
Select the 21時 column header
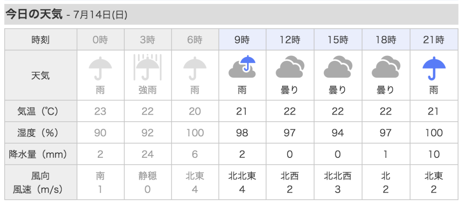click(434, 40)
